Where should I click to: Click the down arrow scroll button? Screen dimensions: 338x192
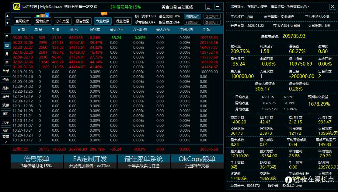[8, 23]
